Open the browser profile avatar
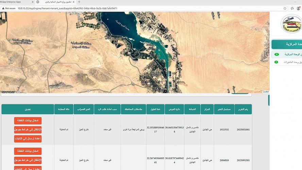 point(299,8)
